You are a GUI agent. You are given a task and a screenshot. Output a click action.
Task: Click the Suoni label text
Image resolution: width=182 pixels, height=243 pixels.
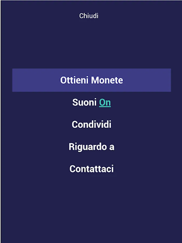pos(84,103)
